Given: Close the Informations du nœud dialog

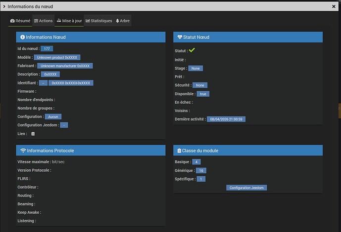Looking at the screenshot, I should tap(333, 6).
